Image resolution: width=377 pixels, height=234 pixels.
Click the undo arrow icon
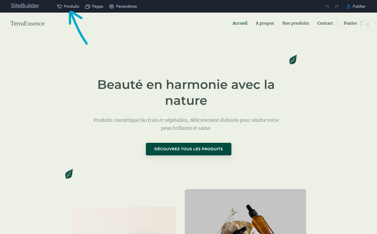click(x=327, y=6)
